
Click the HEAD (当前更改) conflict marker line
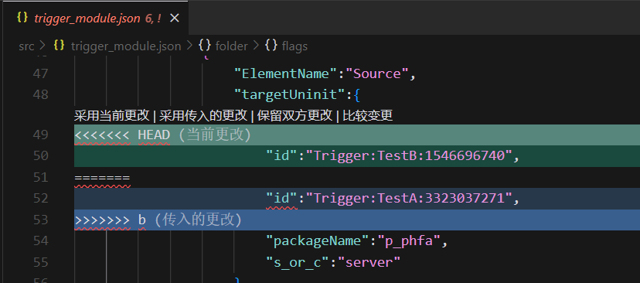pos(357,135)
